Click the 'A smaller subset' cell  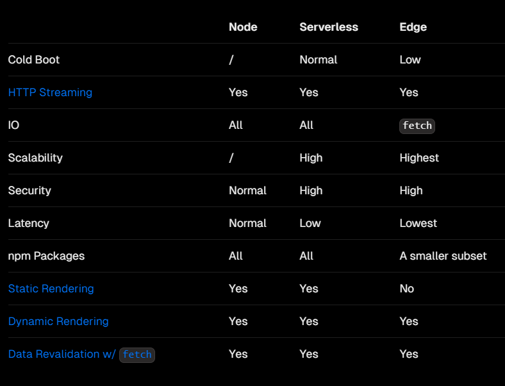tap(443, 256)
